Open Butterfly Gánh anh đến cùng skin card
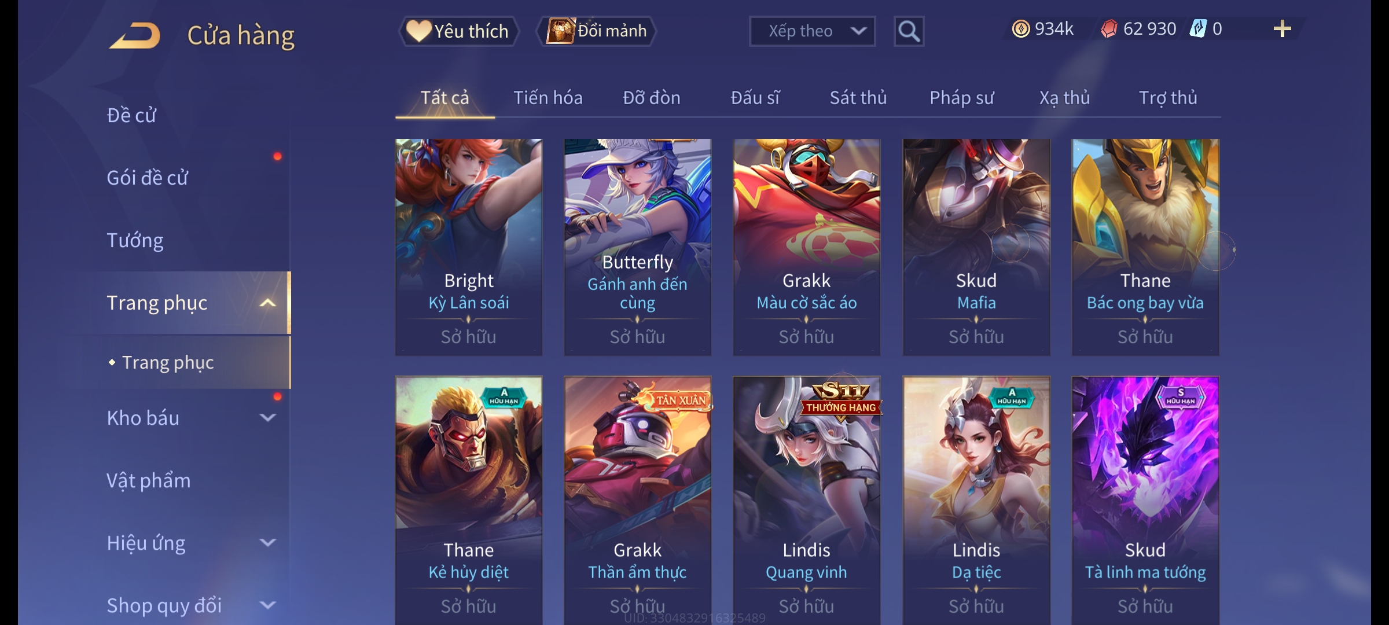Viewport: 1389px width, 625px height. tap(638, 247)
